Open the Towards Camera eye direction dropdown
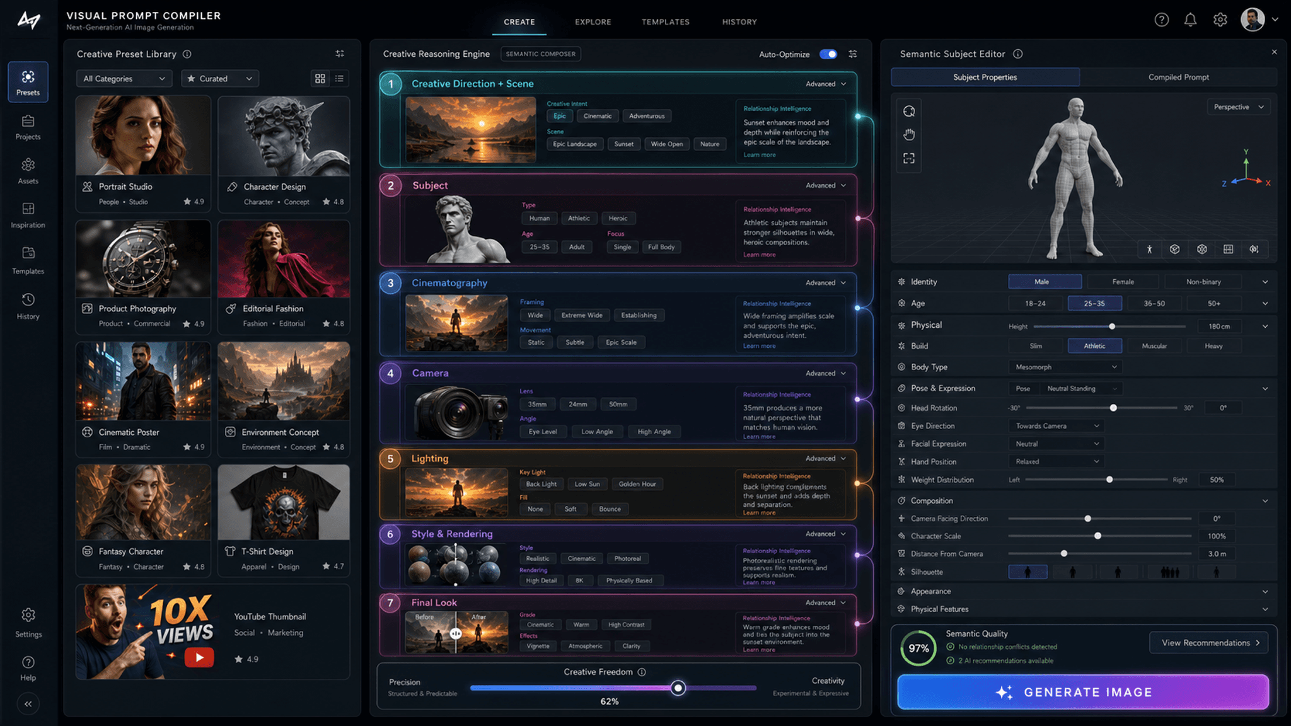1291x726 pixels. [x=1057, y=426]
